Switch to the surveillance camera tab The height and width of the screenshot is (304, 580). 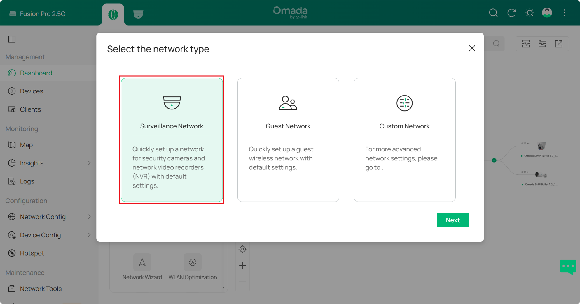coord(138,14)
